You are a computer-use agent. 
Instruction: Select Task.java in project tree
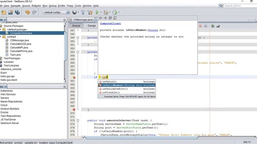click(x=15, y=55)
